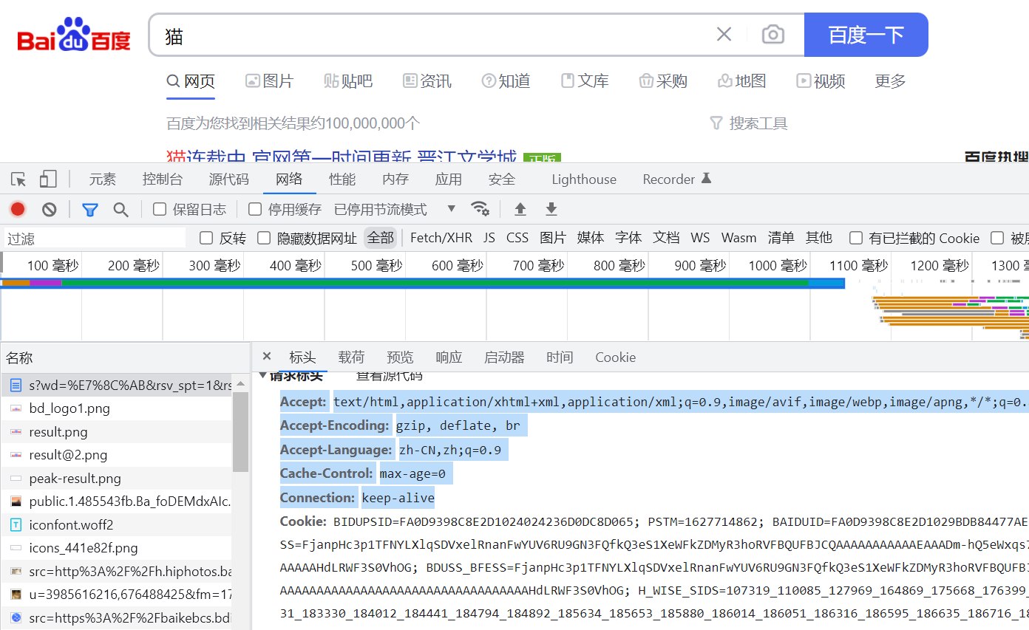Switch to the 控制台 DevTools tab
This screenshot has width=1029, height=630.
[162, 179]
